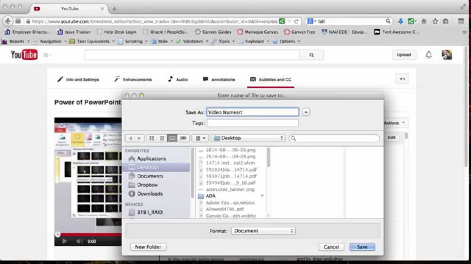Click the Save As filename field

click(x=252, y=112)
